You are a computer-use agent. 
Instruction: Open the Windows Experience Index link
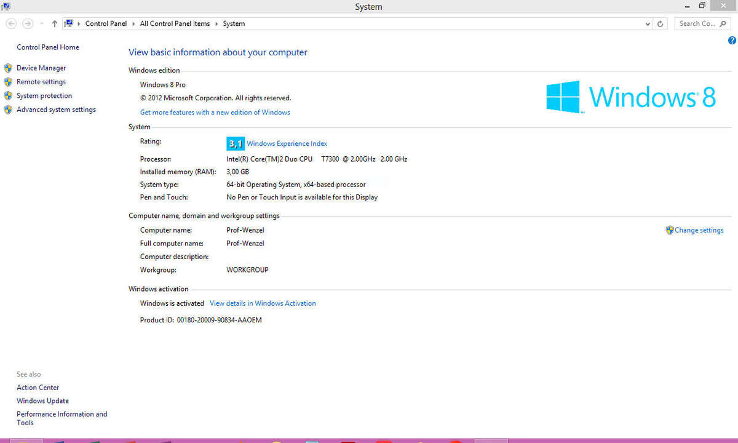[287, 143]
